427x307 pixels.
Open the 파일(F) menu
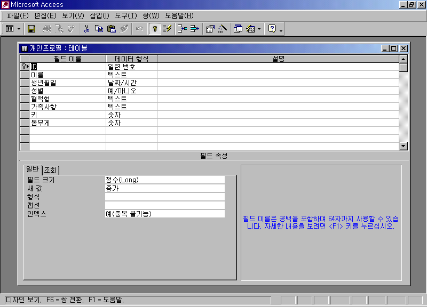[18, 16]
